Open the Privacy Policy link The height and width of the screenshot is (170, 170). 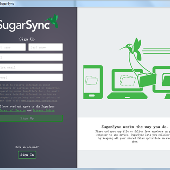tap(43, 110)
